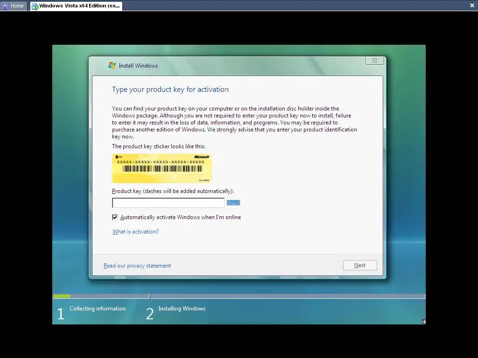Click the Windows flag icon in dialog title
The width and height of the screenshot is (478, 358).
112,65
